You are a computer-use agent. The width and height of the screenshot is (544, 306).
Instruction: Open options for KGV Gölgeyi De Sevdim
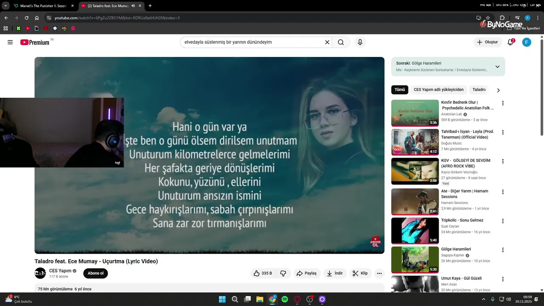(503, 161)
